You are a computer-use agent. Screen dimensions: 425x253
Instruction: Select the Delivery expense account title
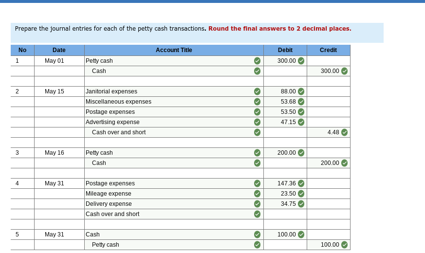109,204
